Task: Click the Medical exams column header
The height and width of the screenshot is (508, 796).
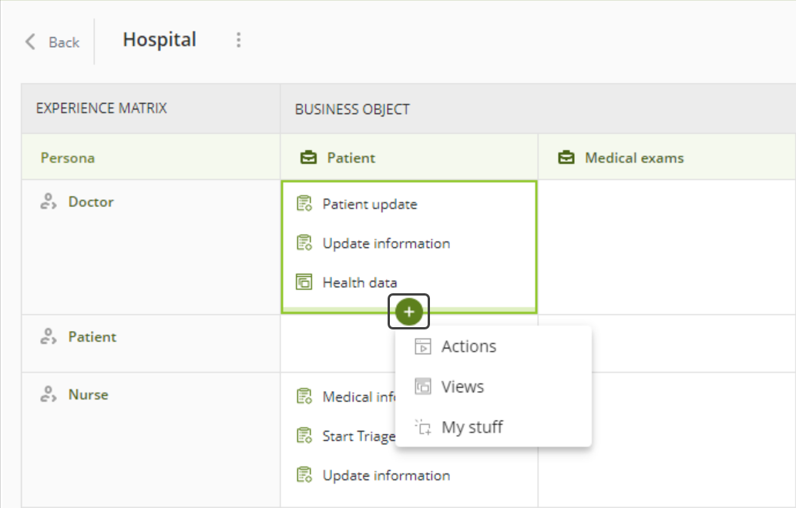Action: pos(634,158)
